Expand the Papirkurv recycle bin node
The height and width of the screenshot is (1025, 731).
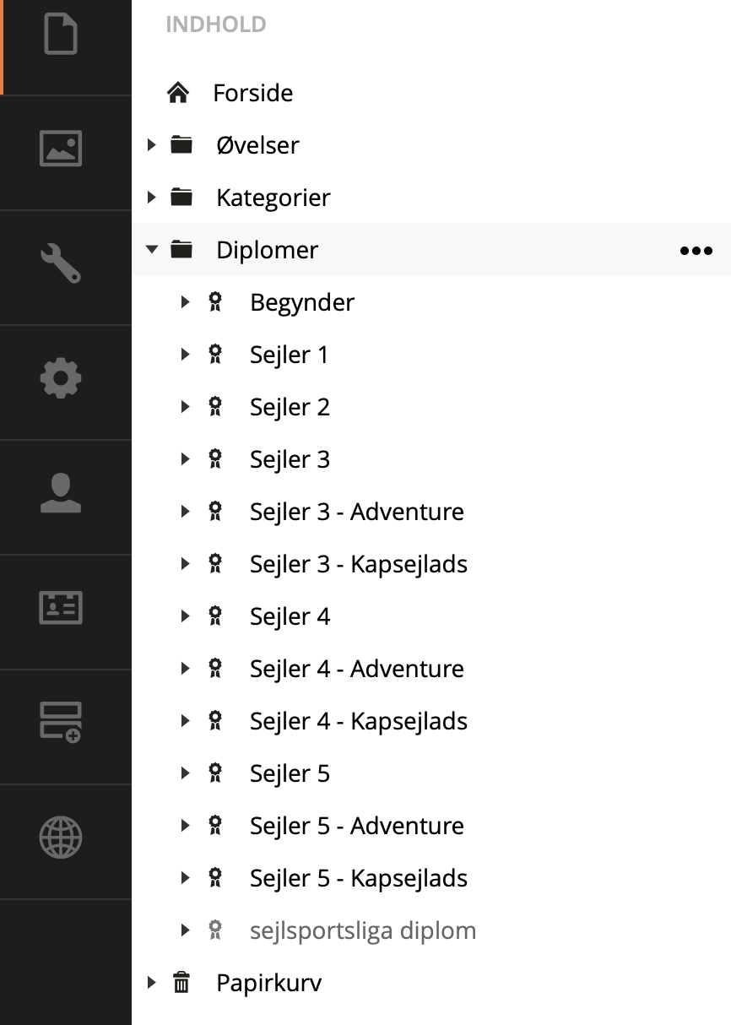click(x=152, y=983)
